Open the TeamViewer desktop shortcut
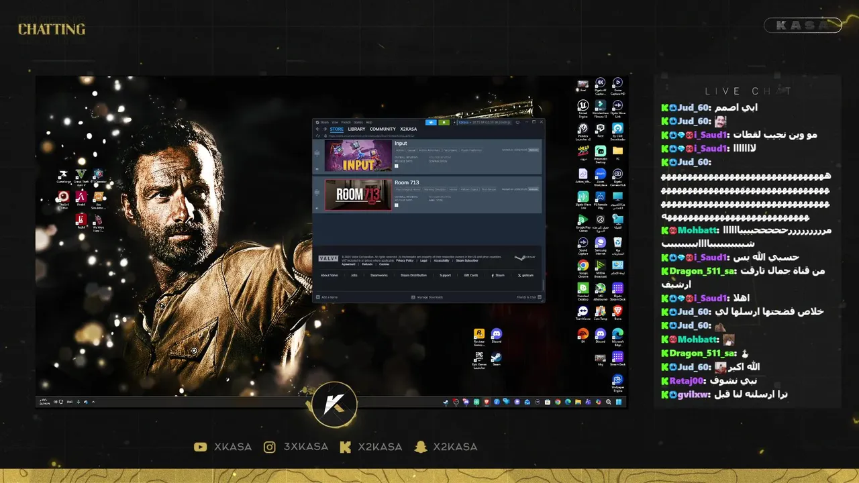This screenshot has width=859, height=483. pos(583,313)
